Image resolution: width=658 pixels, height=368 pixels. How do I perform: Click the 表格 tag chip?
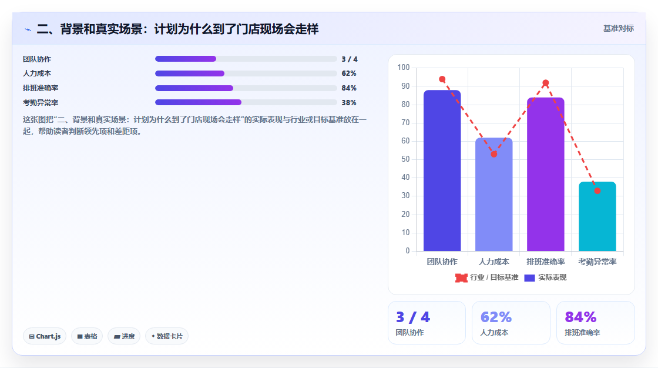[87, 336]
